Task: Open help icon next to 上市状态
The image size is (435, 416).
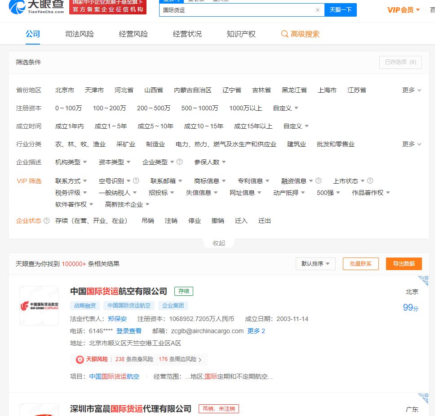Action: click(370, 181)
